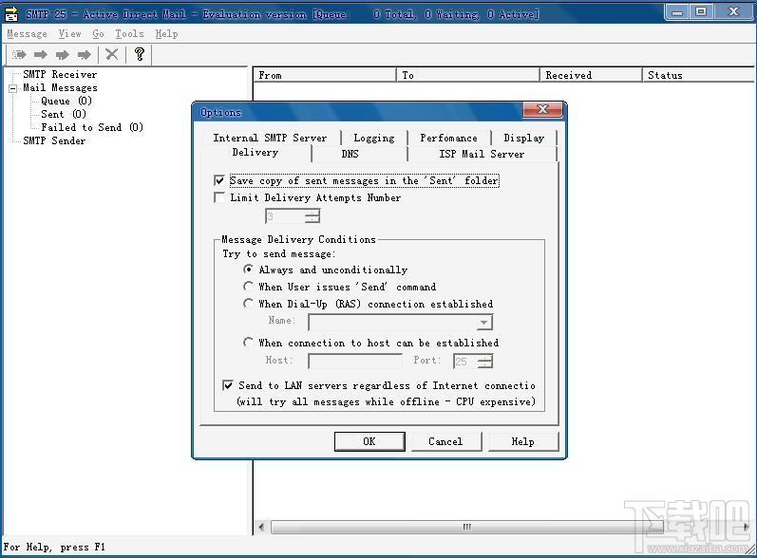Screen dimensions: 757x558
Task: Click the first send arrow toolbar icon
Action: 19,54
